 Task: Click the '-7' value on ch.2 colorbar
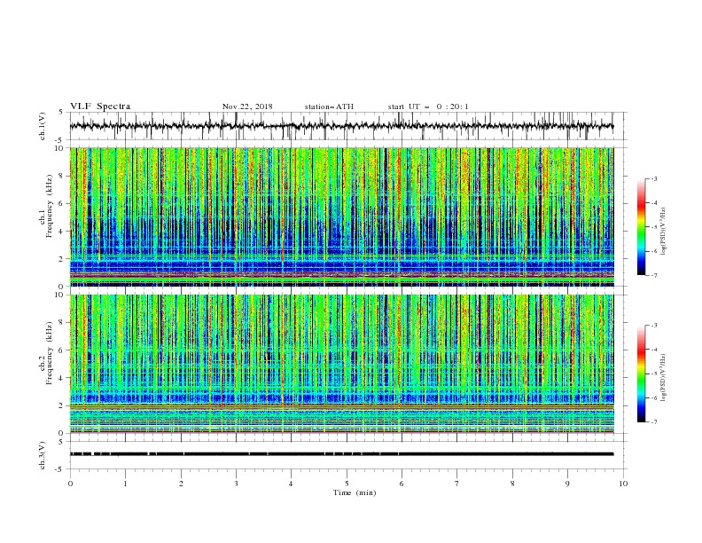(x=653, y=421)
